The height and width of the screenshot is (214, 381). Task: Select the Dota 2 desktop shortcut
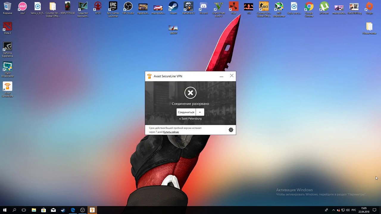[7, 28]
